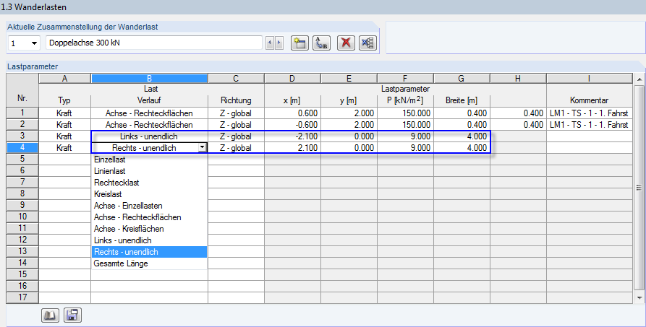
Task: Click scrollbar down arrow of table
Action: (639, 298)
